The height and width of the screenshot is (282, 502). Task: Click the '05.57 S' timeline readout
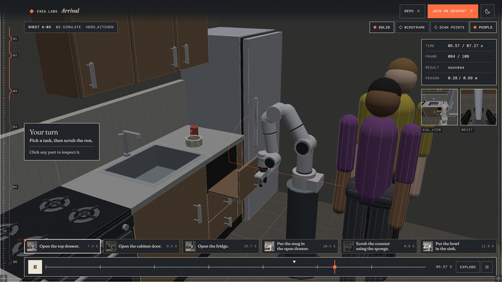[443, 267]
